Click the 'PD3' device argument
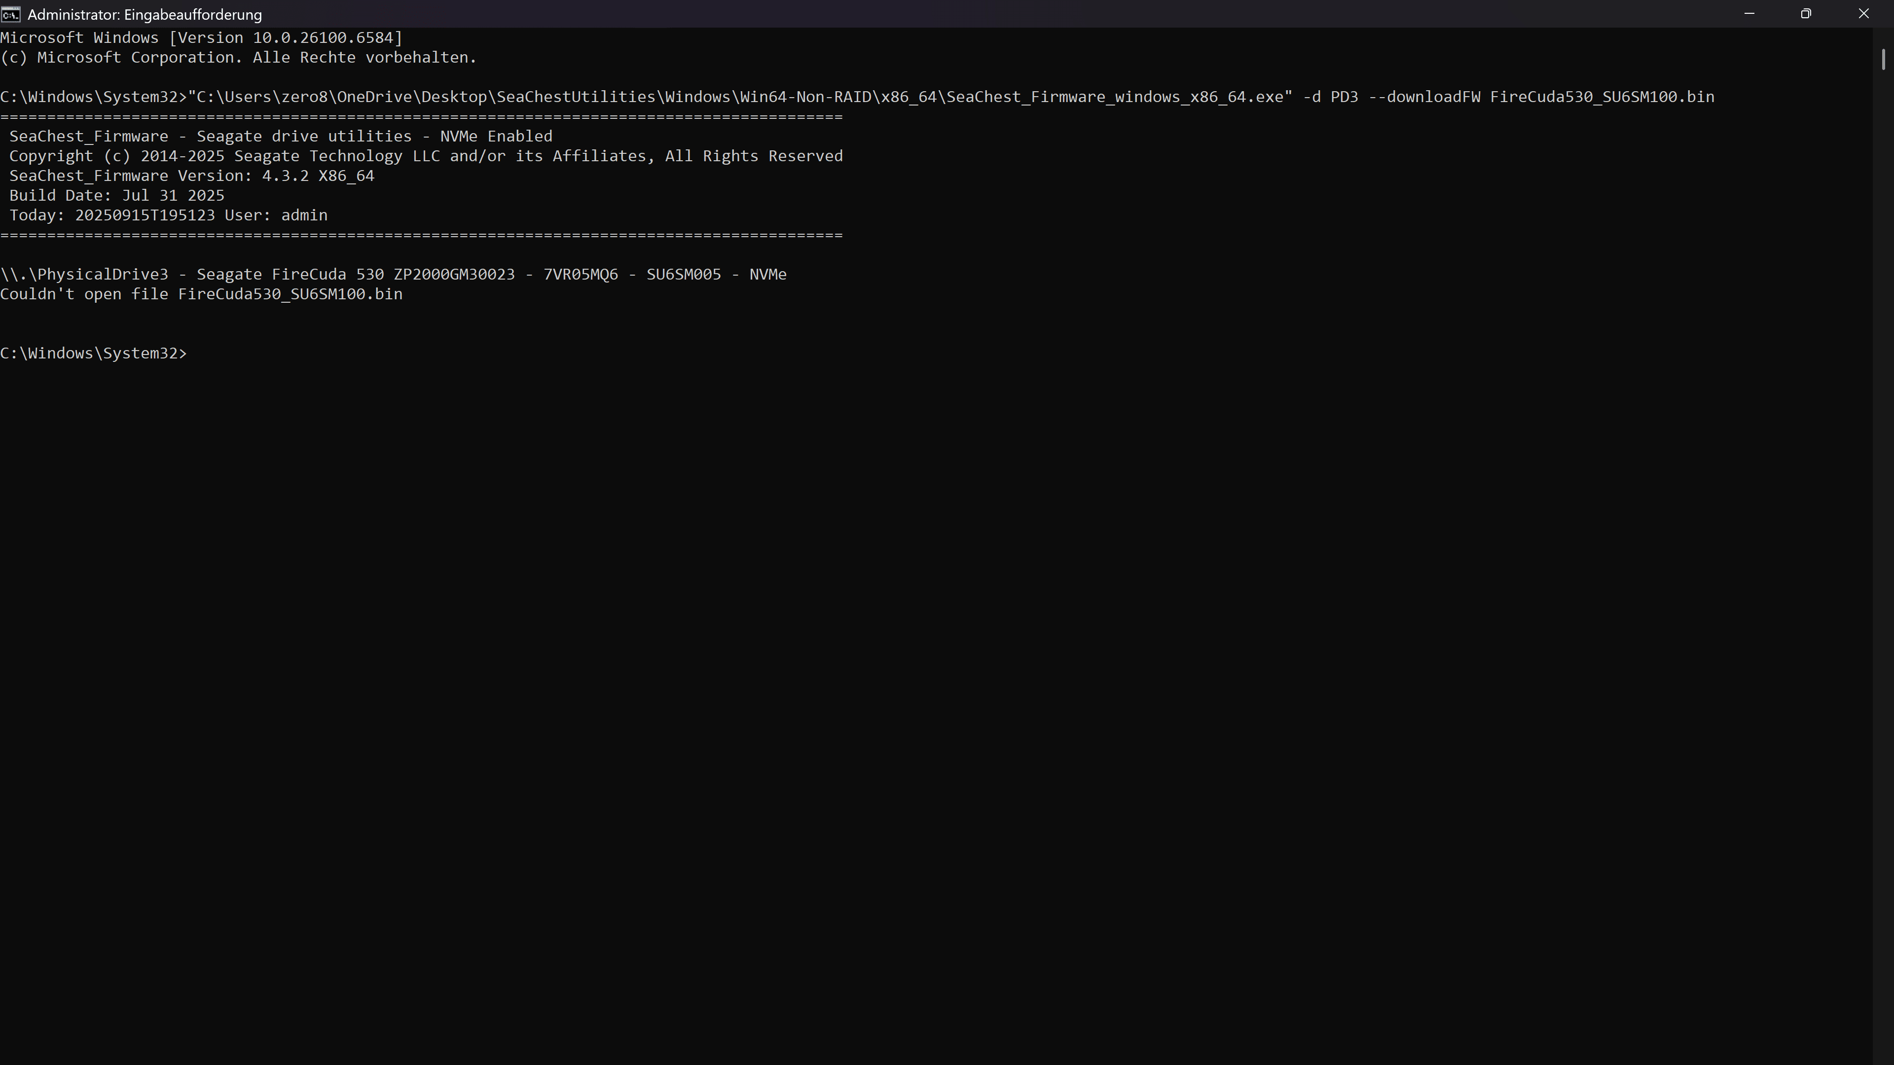The height and width of the screenshot is (1065, 1894). pyautogui.click(x=1344, y=98)
